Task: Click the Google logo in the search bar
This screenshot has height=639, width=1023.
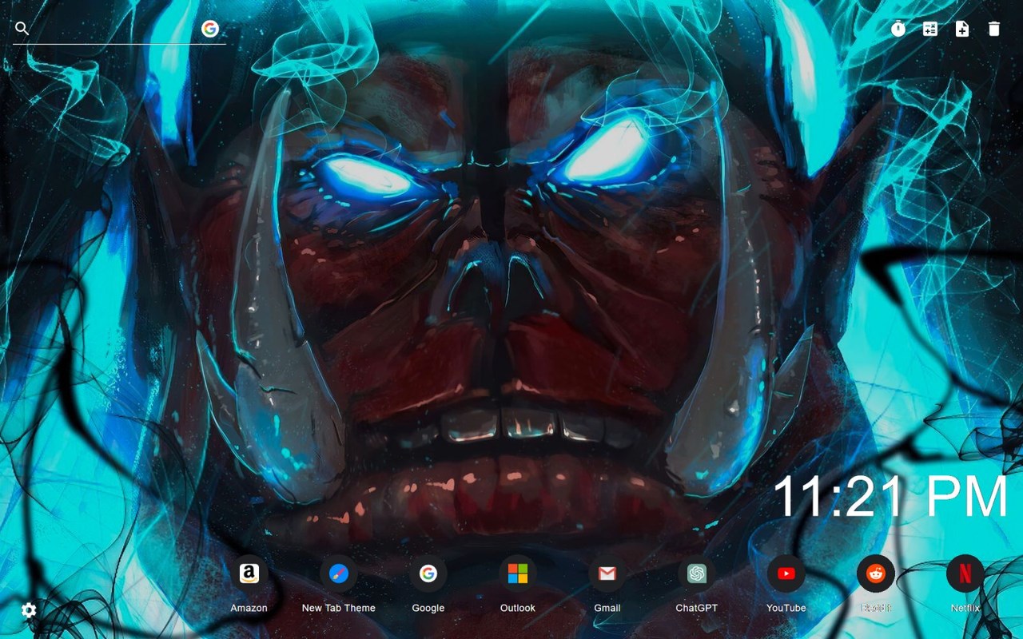Action: (210, 29)
